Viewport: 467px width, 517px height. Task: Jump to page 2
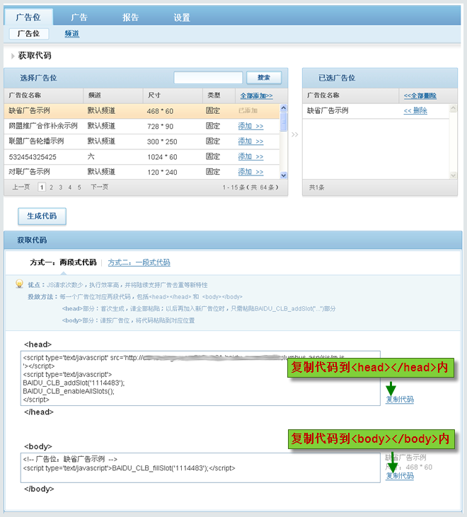51,187
